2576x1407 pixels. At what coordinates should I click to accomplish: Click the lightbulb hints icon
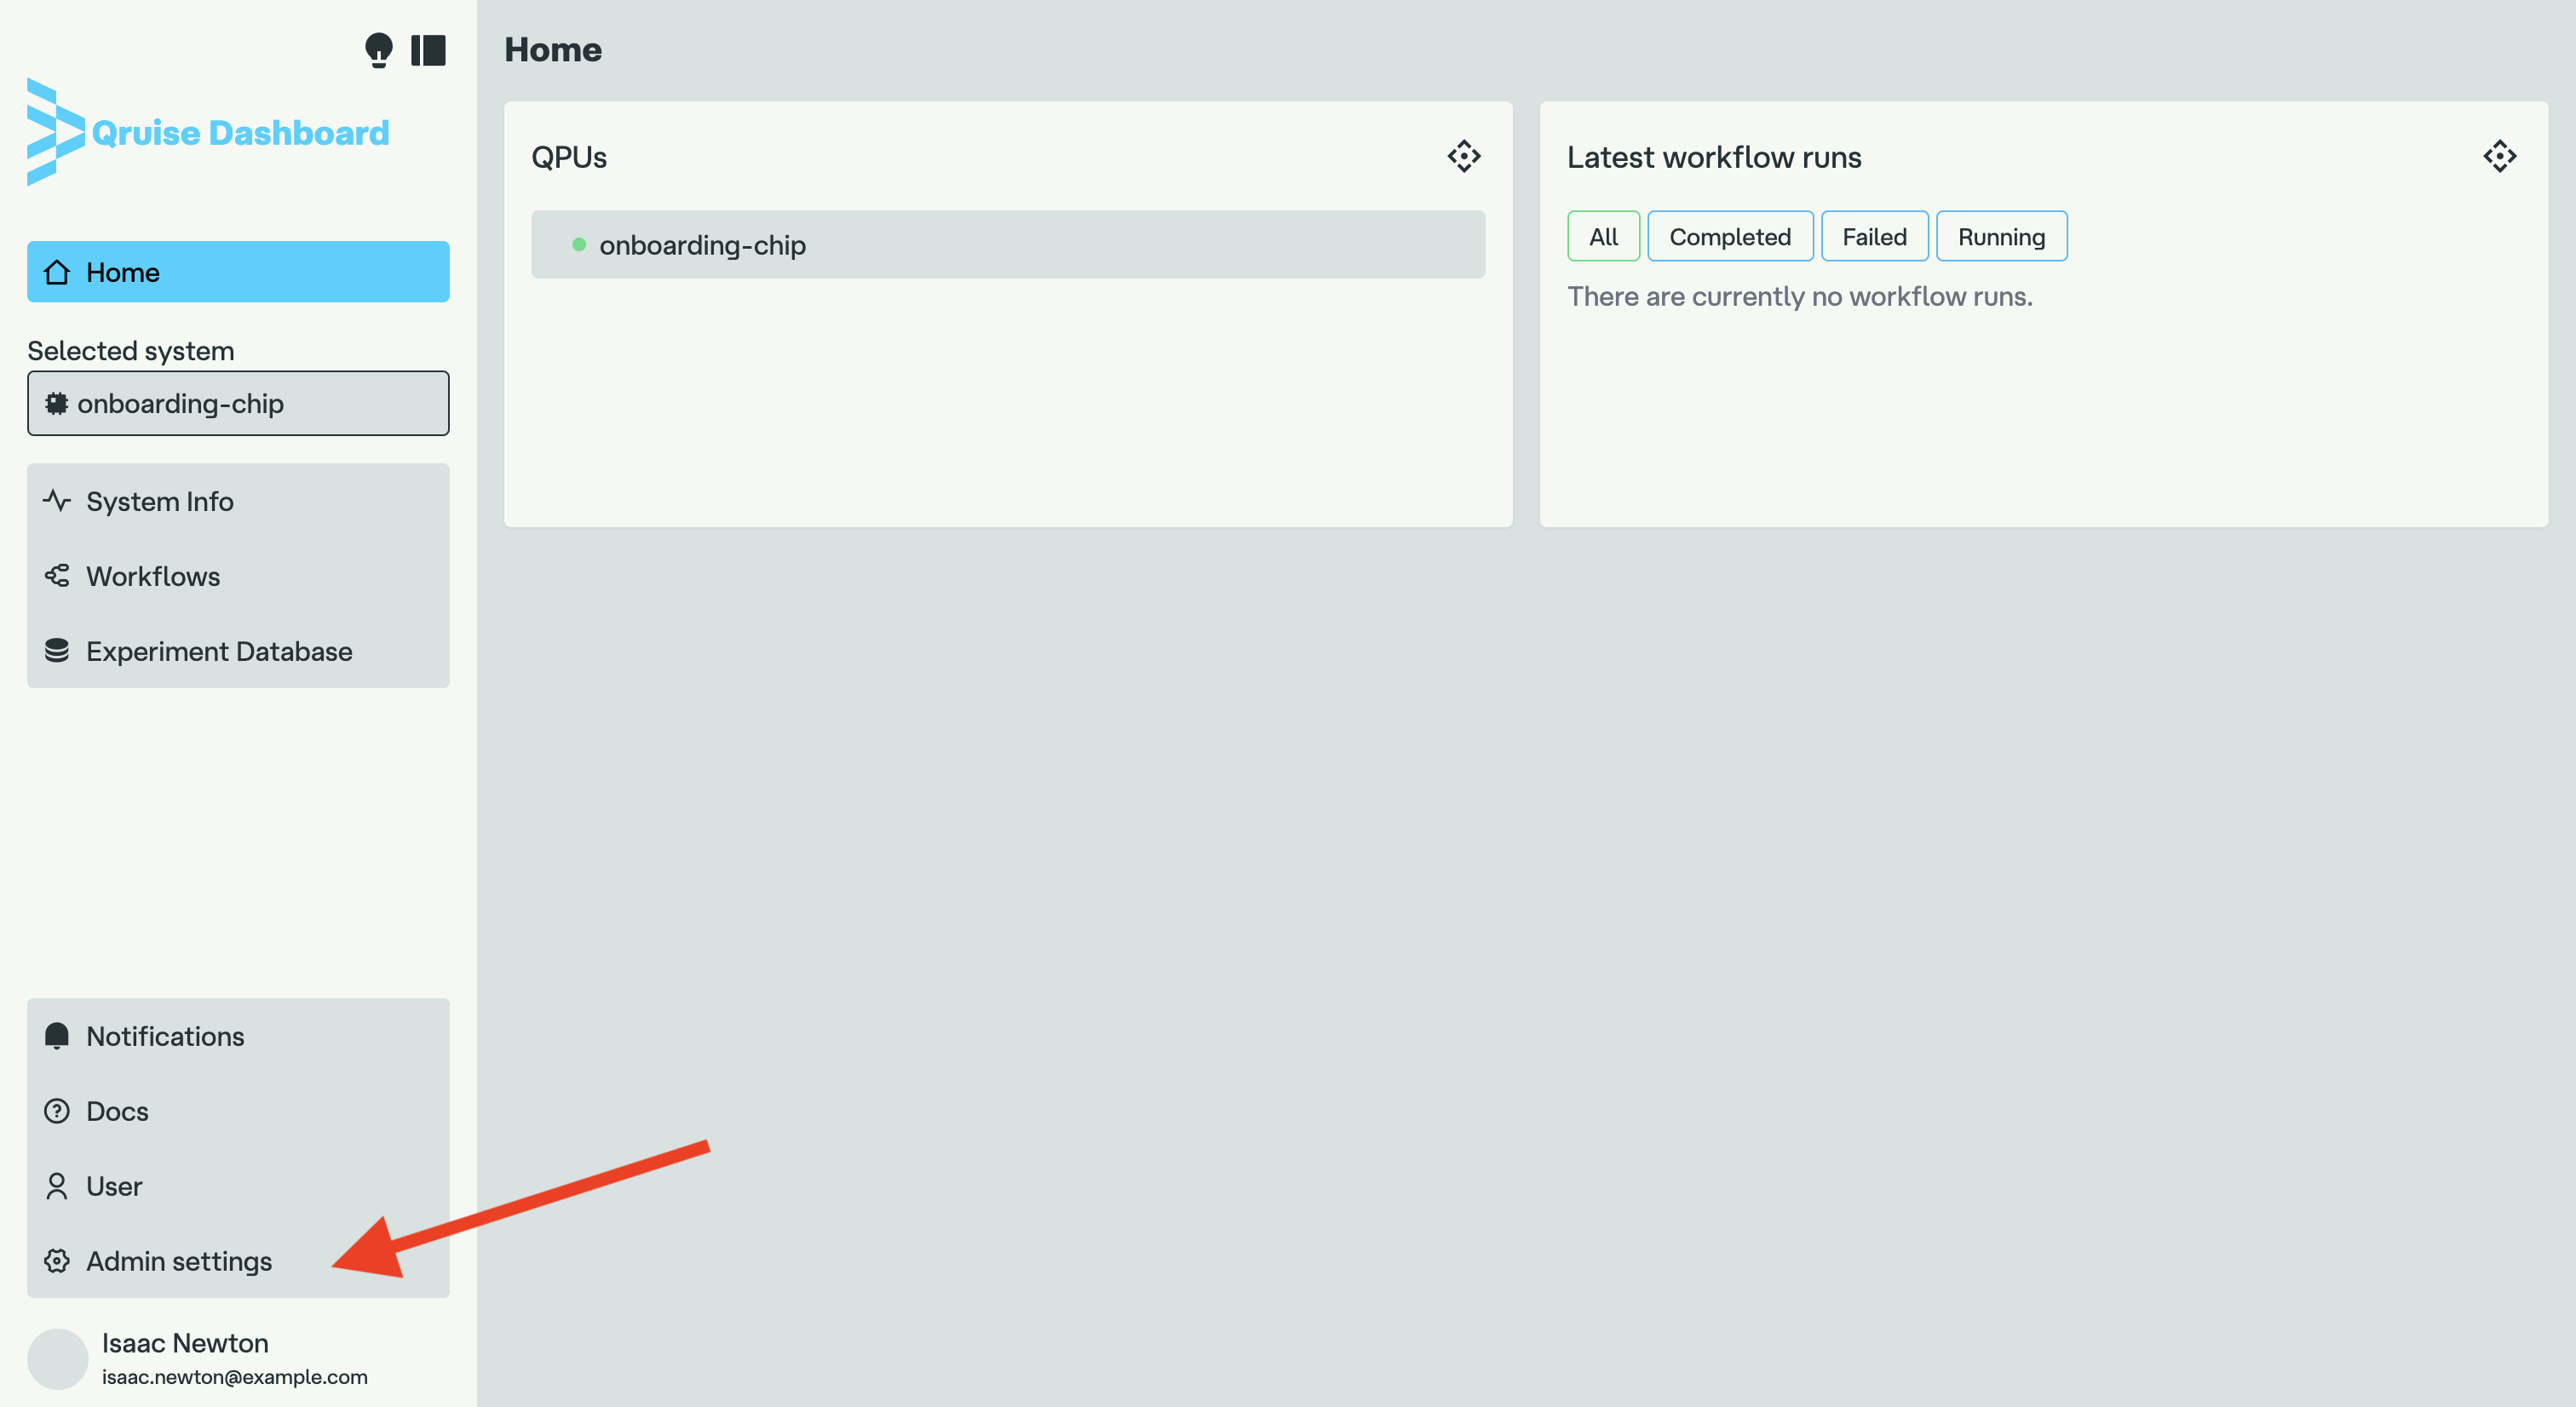point(378,49)
